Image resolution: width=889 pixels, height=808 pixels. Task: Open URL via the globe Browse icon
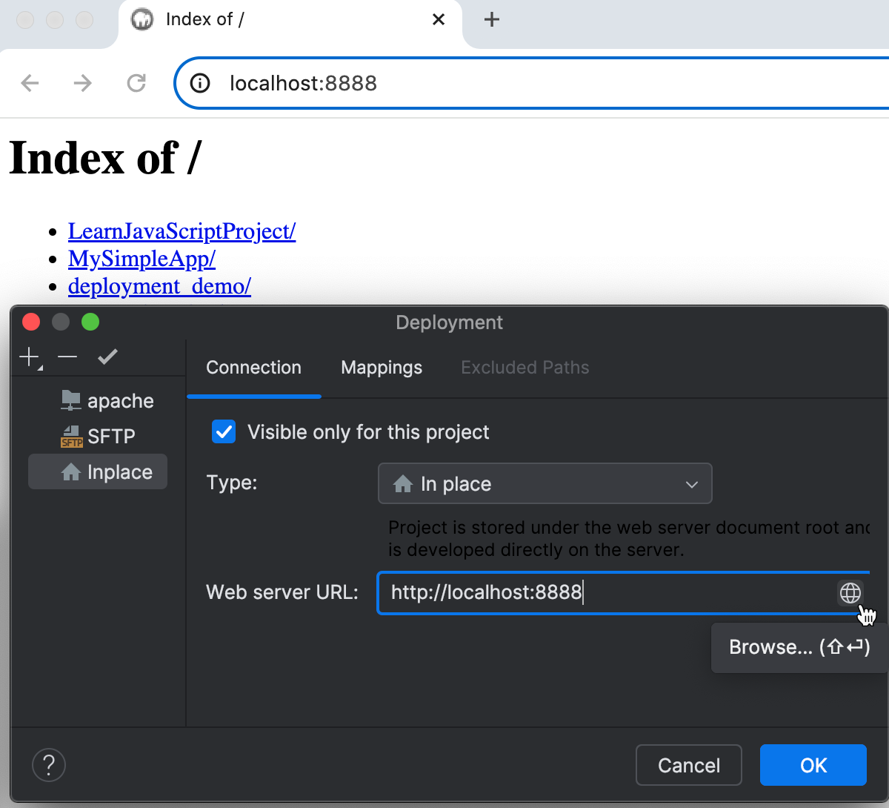point(850,592)
